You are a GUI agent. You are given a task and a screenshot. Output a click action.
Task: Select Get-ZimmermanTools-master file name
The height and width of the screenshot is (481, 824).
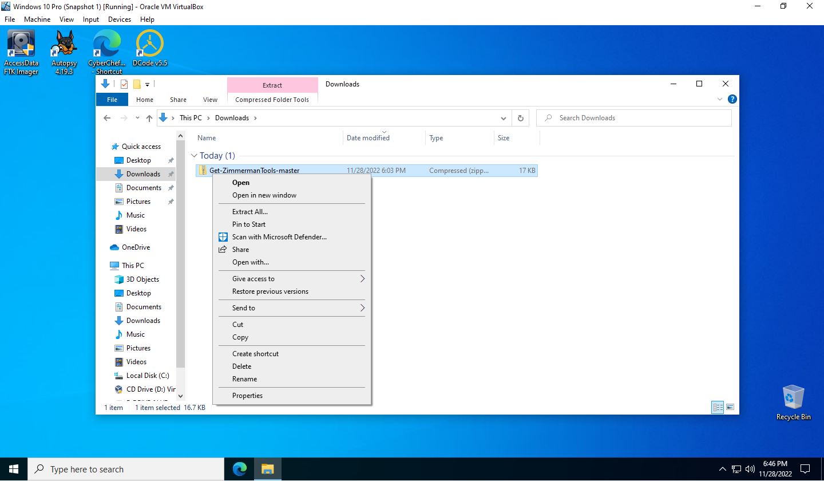click(x=254, y=171)
